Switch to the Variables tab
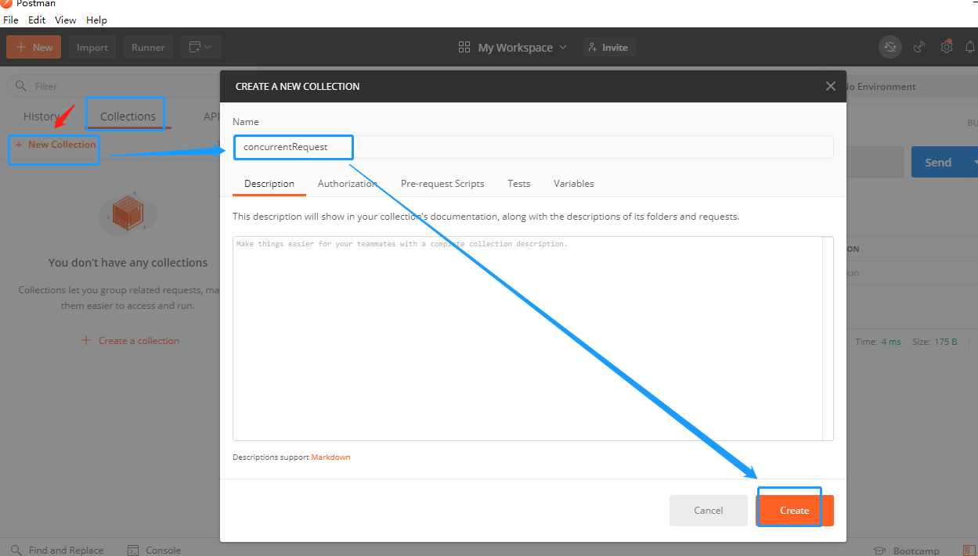 tap(574, 184)
